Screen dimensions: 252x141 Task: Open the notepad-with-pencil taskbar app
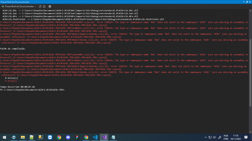click(x=32, y=137)
